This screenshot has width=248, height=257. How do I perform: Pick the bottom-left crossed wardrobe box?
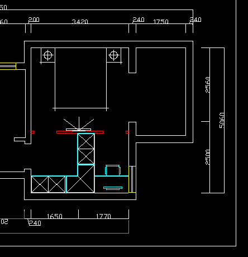40,184
